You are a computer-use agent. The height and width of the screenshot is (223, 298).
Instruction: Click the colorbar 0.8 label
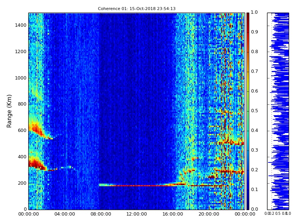click(254, 52)
